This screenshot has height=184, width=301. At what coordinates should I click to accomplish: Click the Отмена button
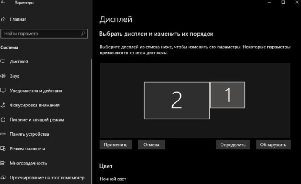point(151,145)
